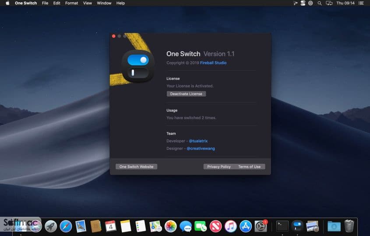Open the Help menu

click(x=120, y=3)
